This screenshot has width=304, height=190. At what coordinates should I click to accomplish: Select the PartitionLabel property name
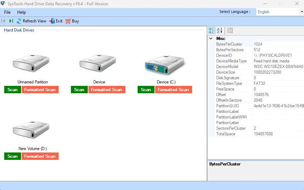coord(227,111)
